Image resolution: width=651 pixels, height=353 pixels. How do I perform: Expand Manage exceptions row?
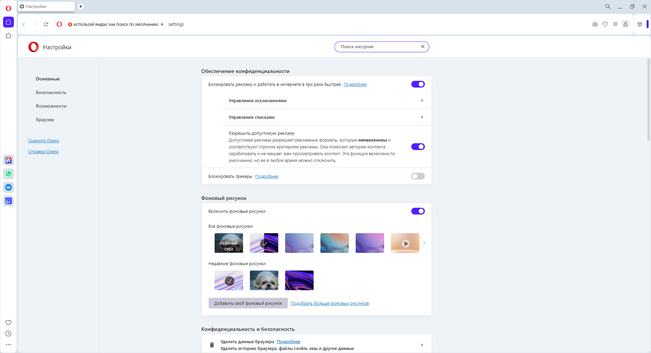[x=327, y=100]
